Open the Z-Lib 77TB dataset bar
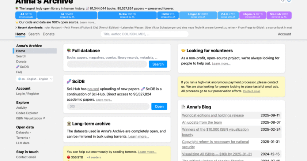307x161 pixels. [228, 15]
